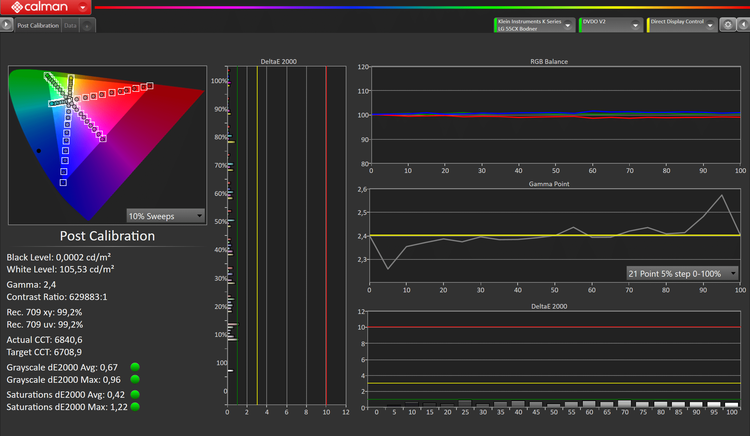Switch to the Data tab
Viewport: 750px width, 436px height.
coord(70,26)
